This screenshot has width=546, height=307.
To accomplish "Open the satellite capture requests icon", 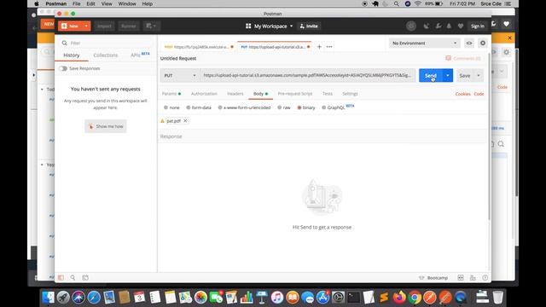I will [426, 26].
